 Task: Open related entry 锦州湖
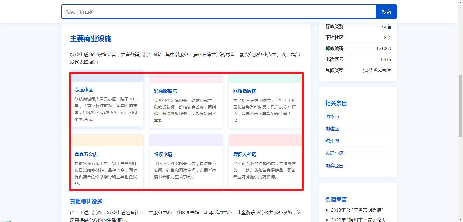point(332,141)
